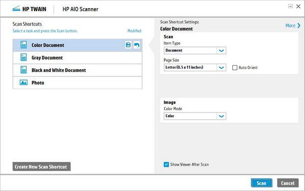Viewport: 305px width, 191px height.
Task: Click the More chevron arrow icon
Action: pyautogui.click(x=299, y=25)
